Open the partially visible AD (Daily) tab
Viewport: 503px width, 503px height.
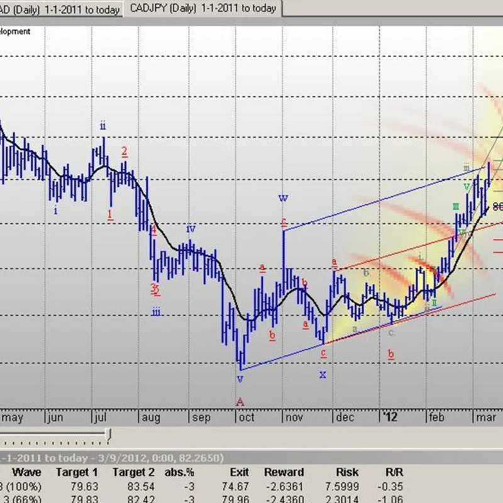tap(62, 8)
